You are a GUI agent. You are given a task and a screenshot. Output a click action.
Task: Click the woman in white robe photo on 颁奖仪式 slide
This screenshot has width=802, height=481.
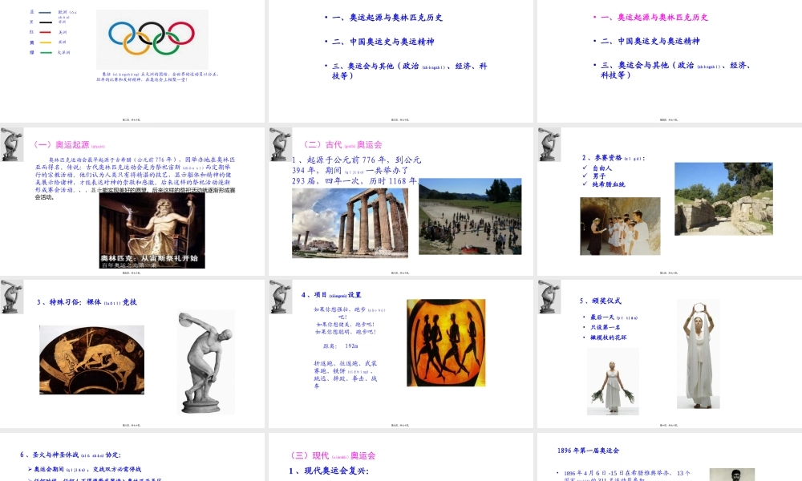click(x=699, y=353)
